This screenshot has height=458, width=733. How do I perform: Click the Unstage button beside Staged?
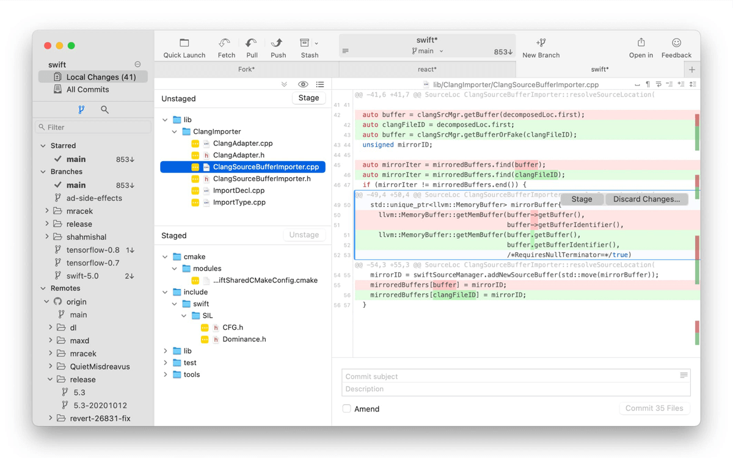tap(304, 234)
